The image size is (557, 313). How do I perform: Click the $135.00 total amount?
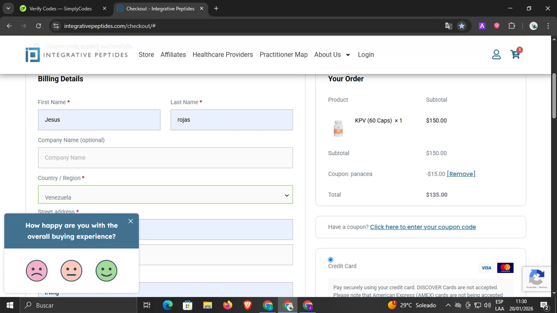[437, 195]
